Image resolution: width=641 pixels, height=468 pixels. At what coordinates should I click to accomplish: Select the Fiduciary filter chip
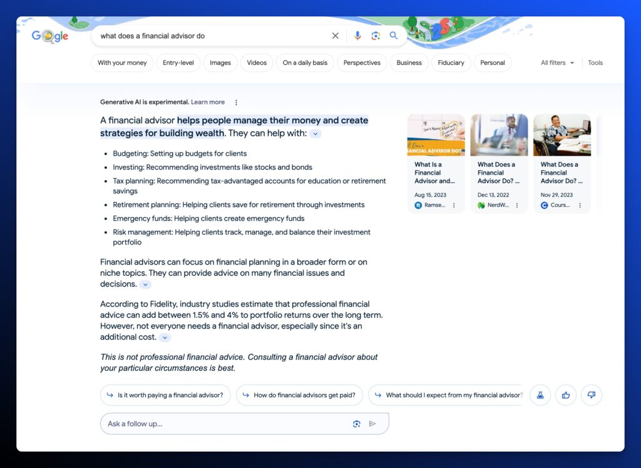click(451, 63)
